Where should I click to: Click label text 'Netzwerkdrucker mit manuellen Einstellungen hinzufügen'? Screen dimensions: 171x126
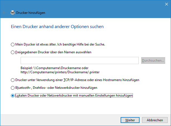(90, 95)
